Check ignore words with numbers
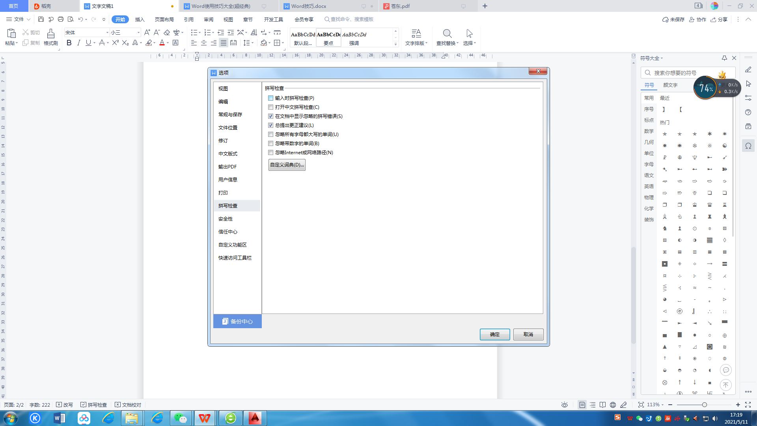Screen dimensions: 757x426 (x=270, y=144)
